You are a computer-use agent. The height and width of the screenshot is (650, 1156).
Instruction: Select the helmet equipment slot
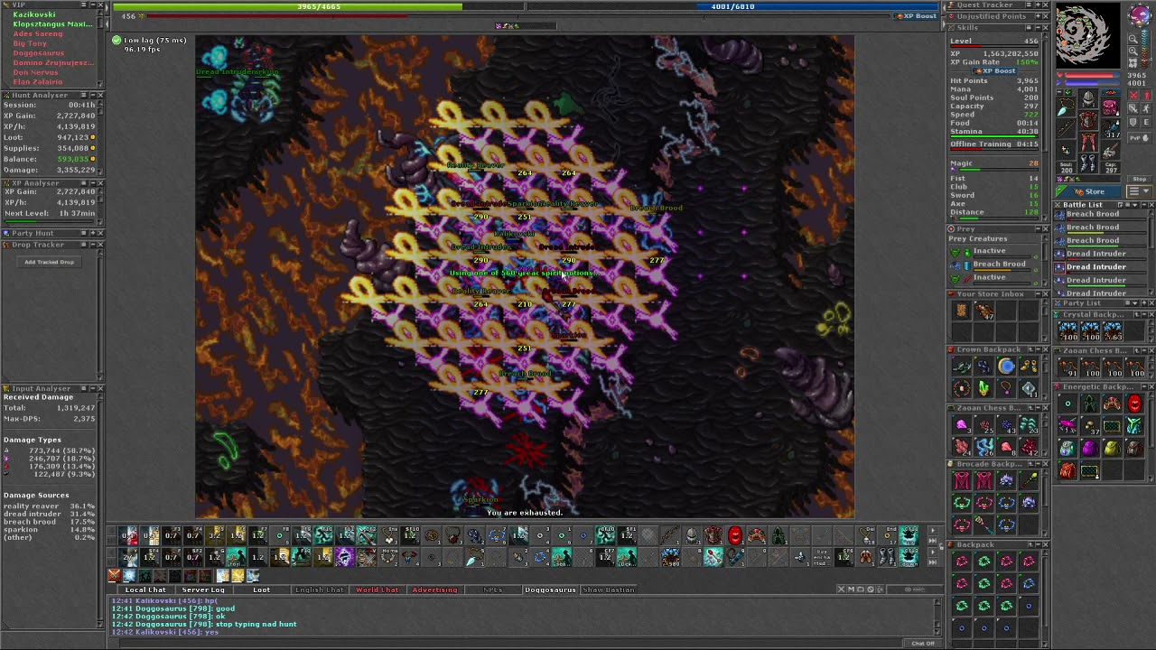[1088, 97]
